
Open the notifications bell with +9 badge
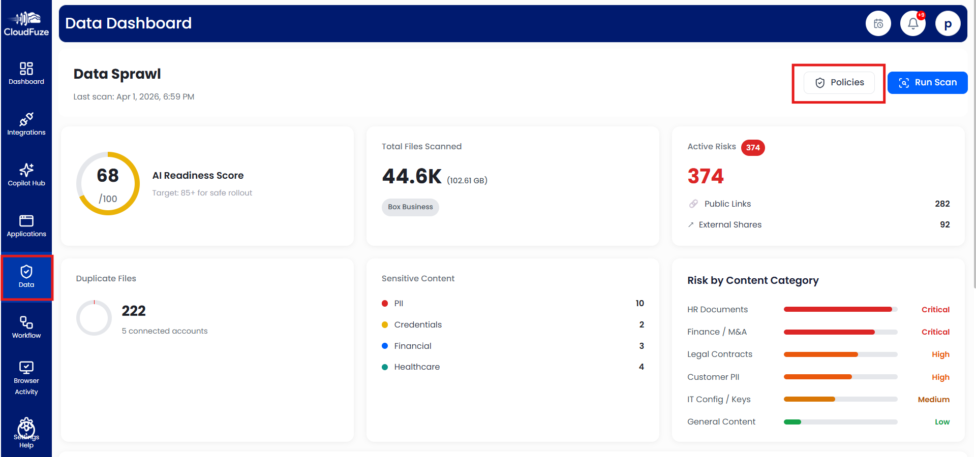tap(913, 23)
